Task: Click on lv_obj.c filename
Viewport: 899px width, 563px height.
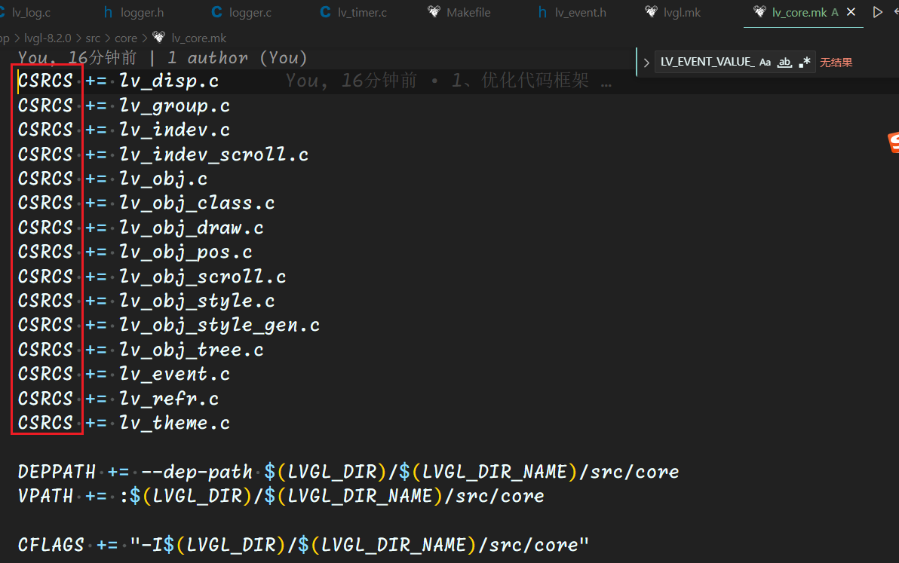Action: point(164,179)
